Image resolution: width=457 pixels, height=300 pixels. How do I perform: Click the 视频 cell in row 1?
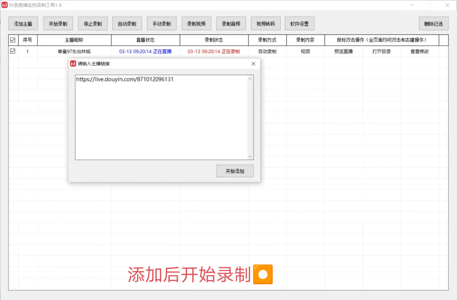click(306, 51)
